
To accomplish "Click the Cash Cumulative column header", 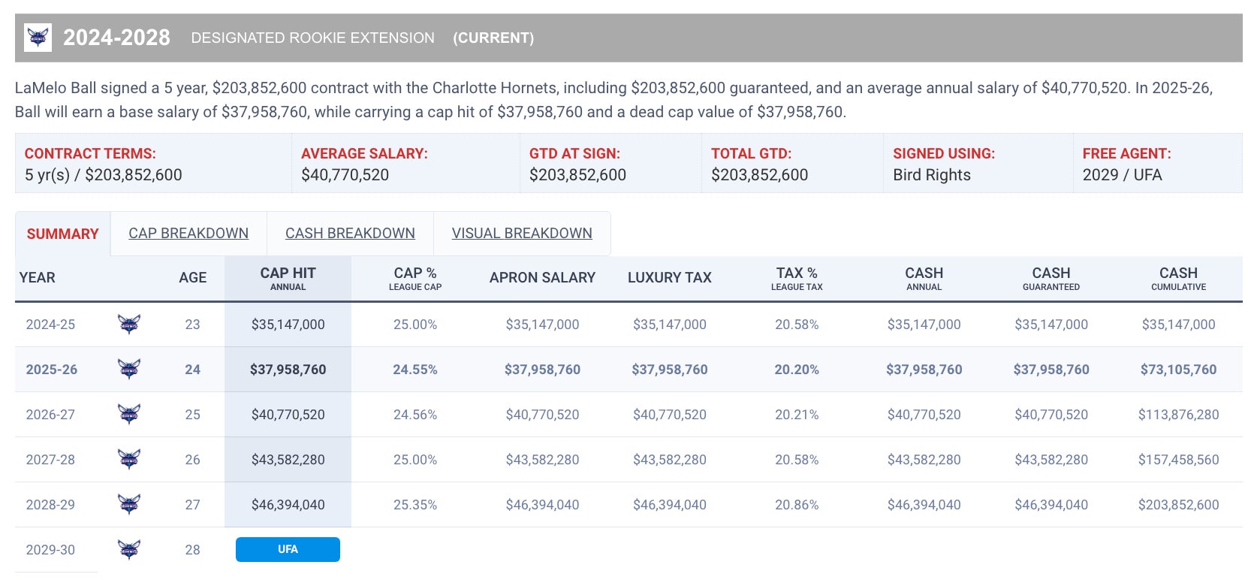I will (1178, 278).
